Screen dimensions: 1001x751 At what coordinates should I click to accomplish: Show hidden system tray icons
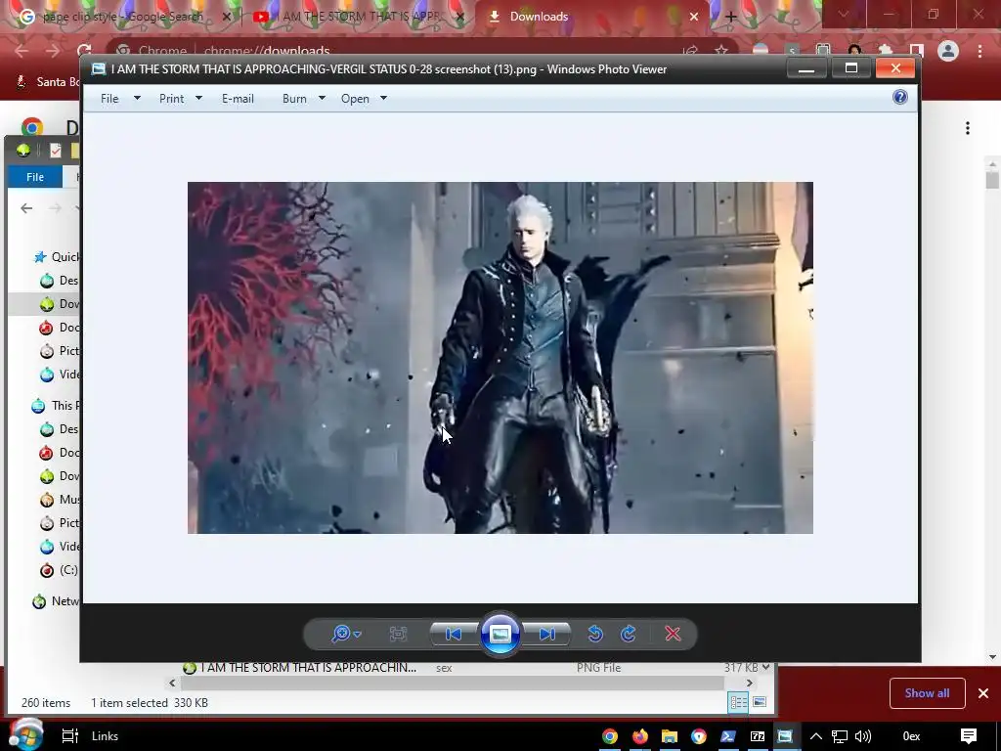tap(816, 736)
